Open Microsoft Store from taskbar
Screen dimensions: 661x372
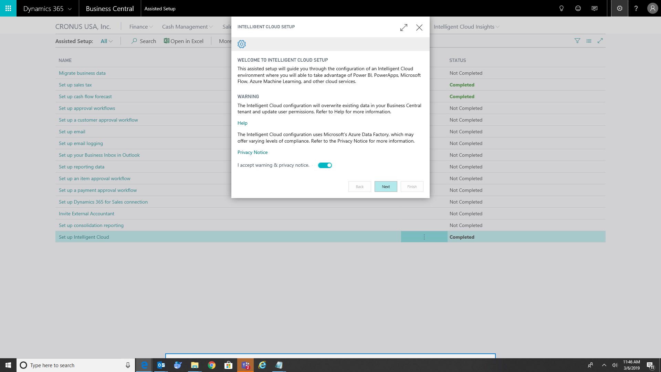pos(229,365)
